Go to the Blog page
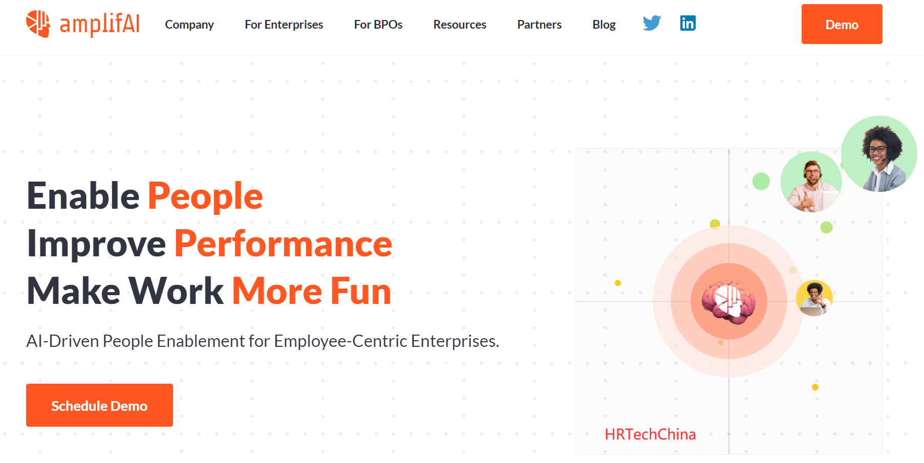 (604, 25)
